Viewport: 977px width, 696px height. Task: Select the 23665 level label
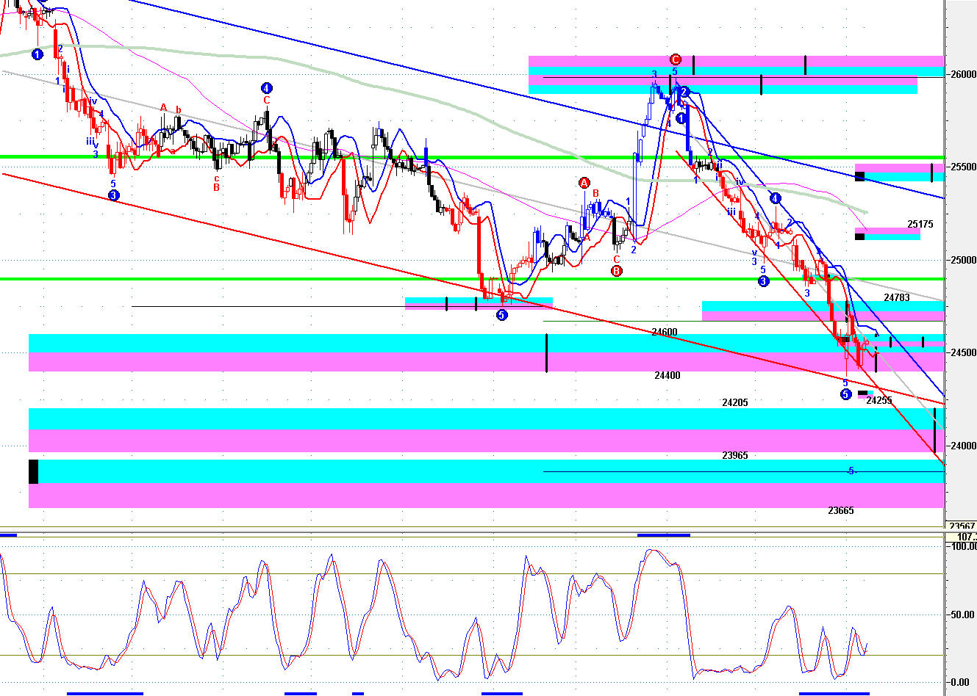[x=841, y=510]
